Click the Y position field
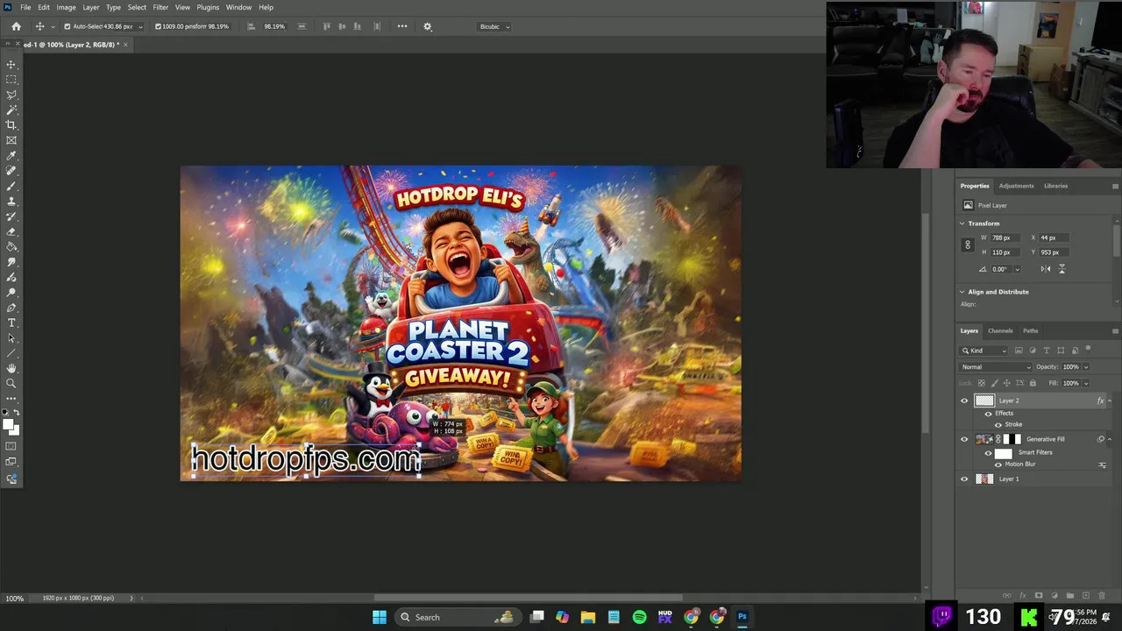This screenshot has width=1122, height=631. point(1055,252)
